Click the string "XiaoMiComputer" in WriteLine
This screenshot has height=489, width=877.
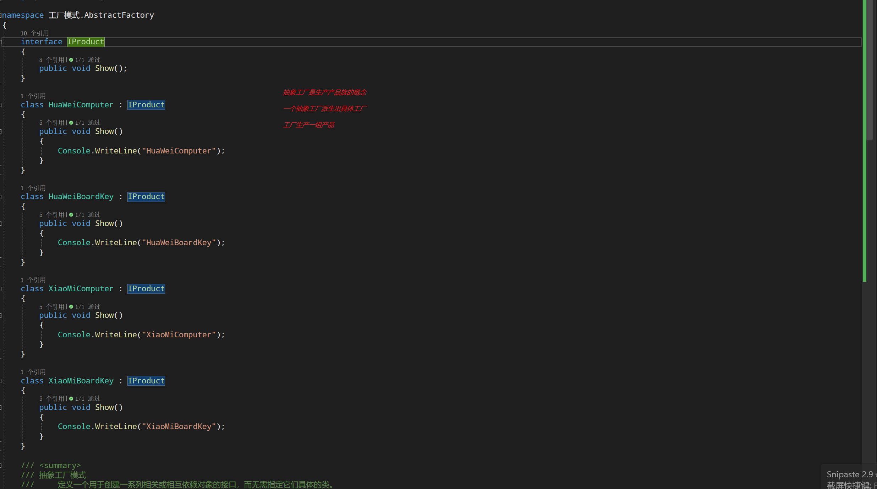point(179,335)
